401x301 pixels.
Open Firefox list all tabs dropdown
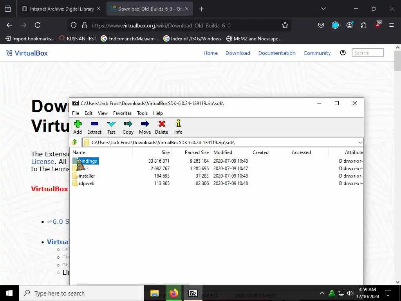pyautogui.click(x=323, y=9)
